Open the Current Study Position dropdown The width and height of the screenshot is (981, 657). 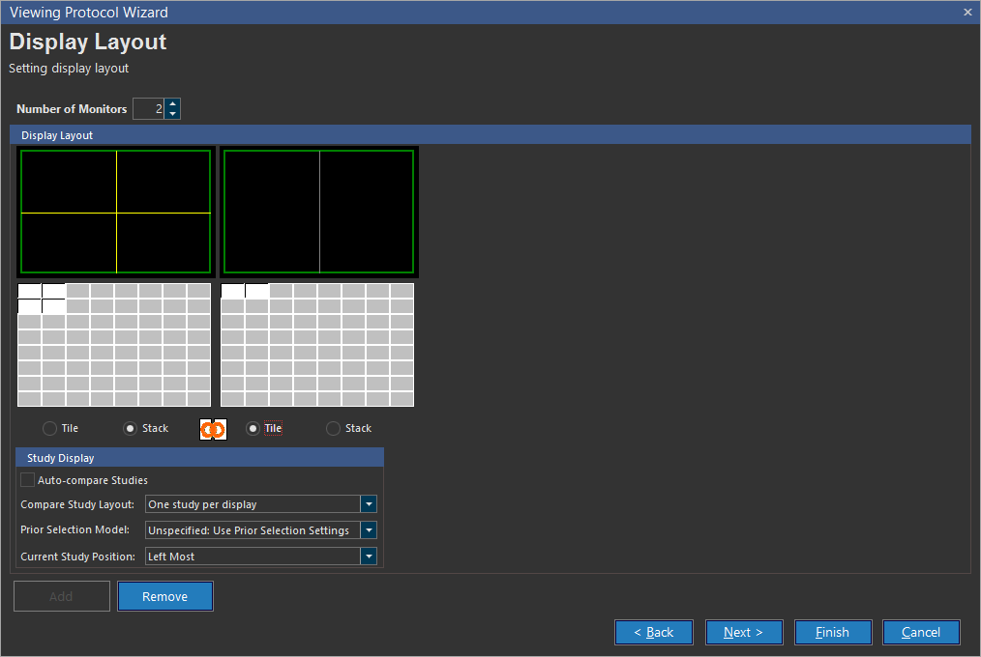pos(368,557)
